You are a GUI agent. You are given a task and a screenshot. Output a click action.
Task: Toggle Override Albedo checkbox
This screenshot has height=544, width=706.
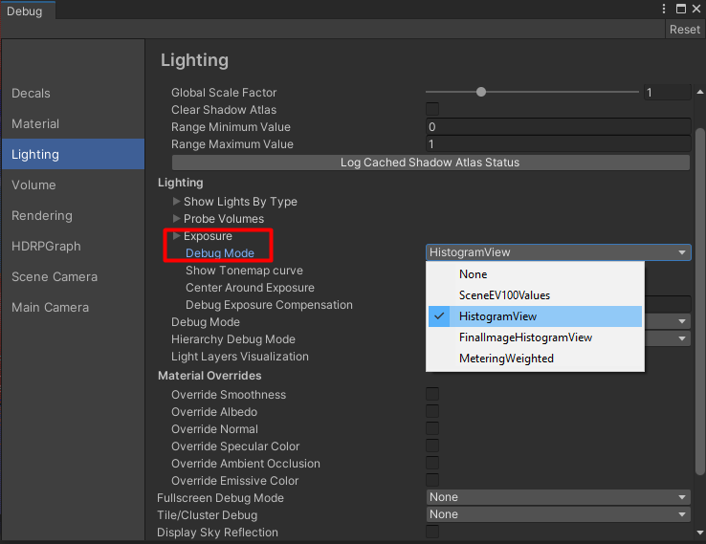coord(432,411)
